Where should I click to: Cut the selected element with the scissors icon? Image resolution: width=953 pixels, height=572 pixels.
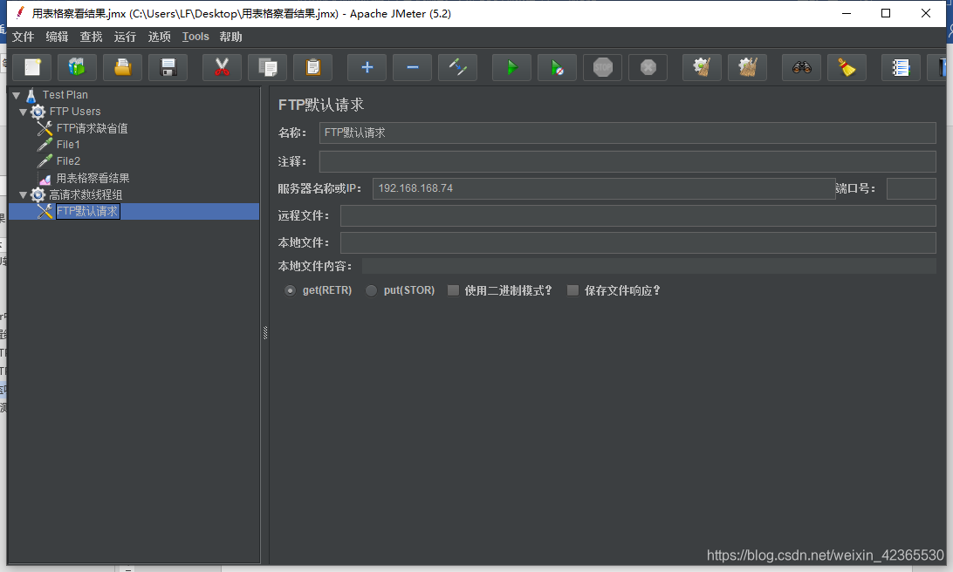222,67
